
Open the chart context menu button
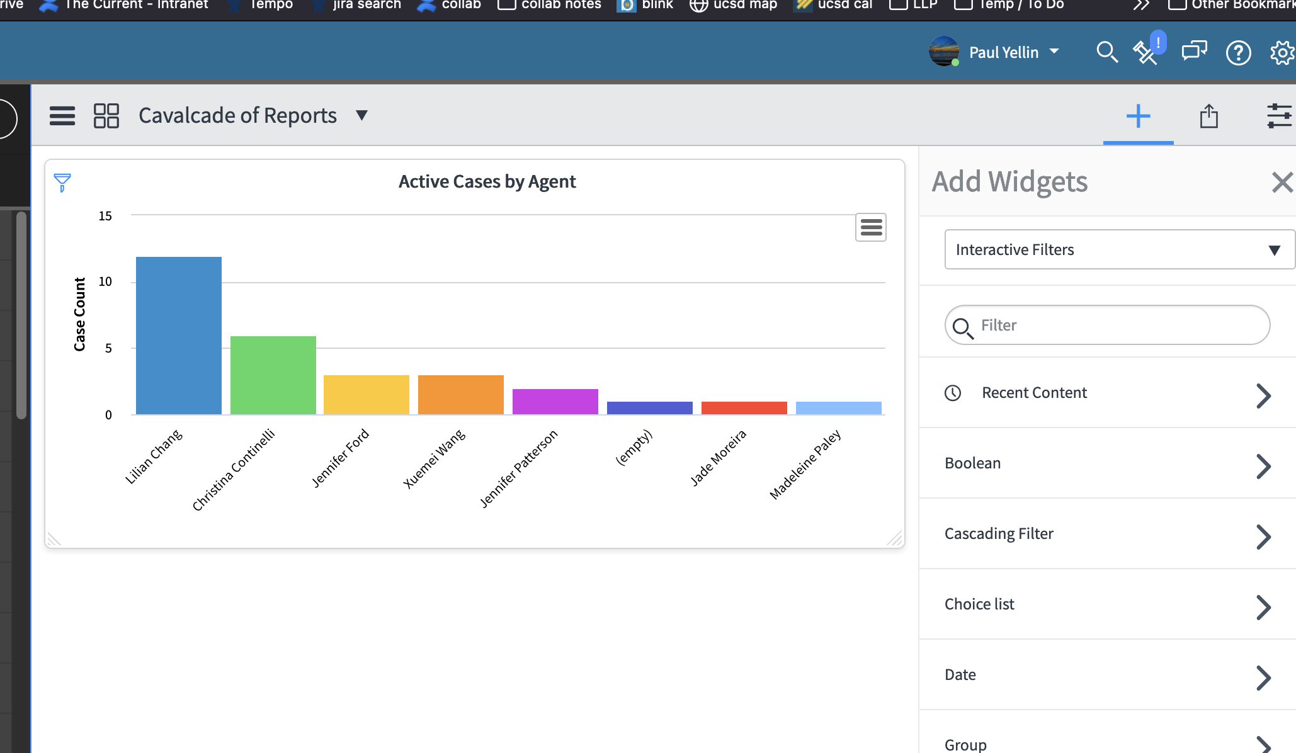tap(871, 227)
